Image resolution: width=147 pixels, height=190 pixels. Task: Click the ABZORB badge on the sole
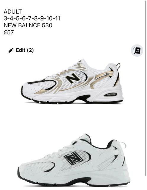pyautogui.click(x=110, y=94)
